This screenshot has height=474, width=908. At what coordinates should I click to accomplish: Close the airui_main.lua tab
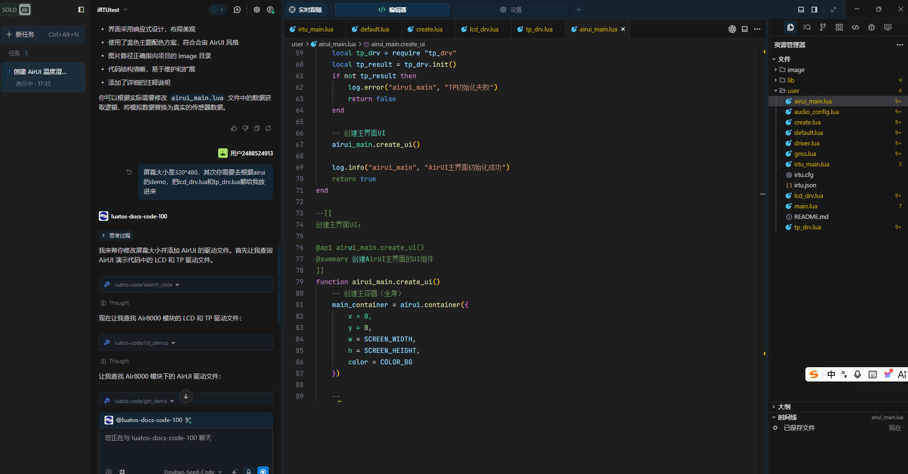pyautogui.click(x=623, y=29)
